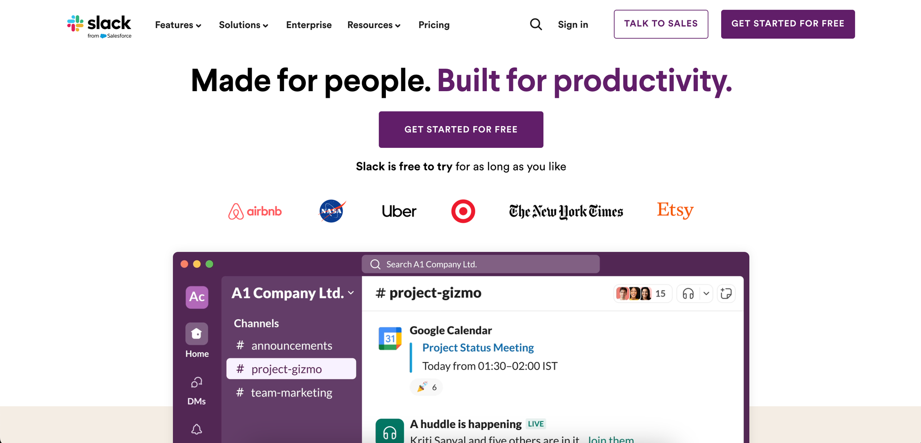Click the Activity bell icon
The width and height of the screenshot is (921, 443).
197,429
